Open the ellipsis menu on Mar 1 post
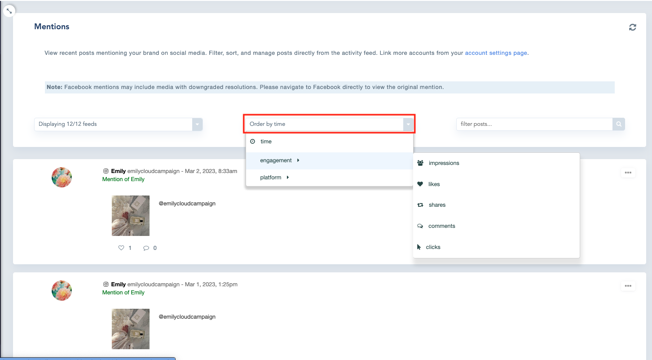Image resolution: width=652 pixels, height=360 pixels. (628, 286)
